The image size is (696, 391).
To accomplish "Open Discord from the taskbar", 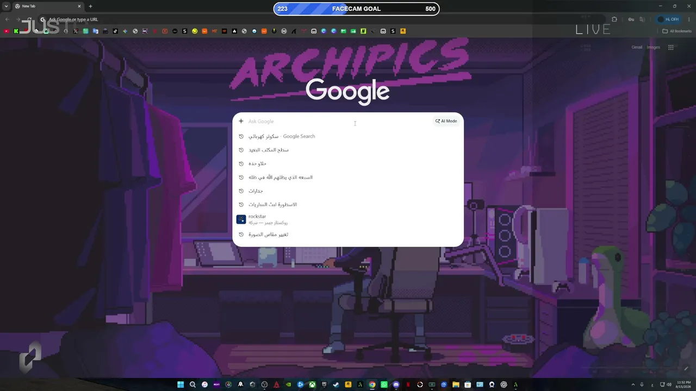I will click(396, 384).
